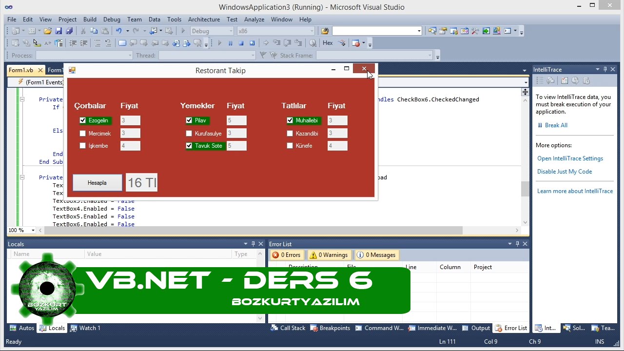Check the Kurufasulye checkbox

(189, 133)
